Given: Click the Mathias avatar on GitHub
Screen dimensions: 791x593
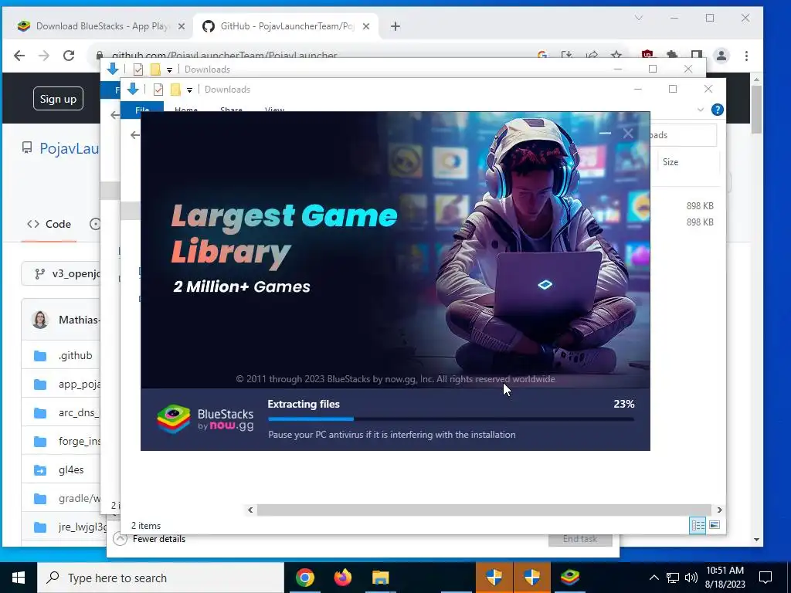Looking at the screenshot, I should tap(40, 320).
